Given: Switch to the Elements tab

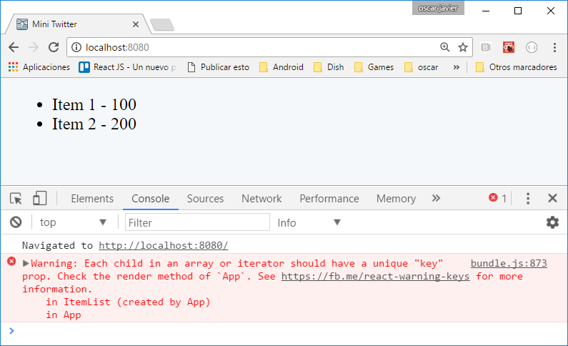Looking at the screenshot, I should pyautogui.click(x=92, y=199).
